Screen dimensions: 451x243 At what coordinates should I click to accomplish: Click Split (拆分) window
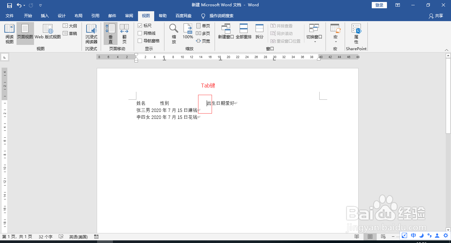coord(260,32)
